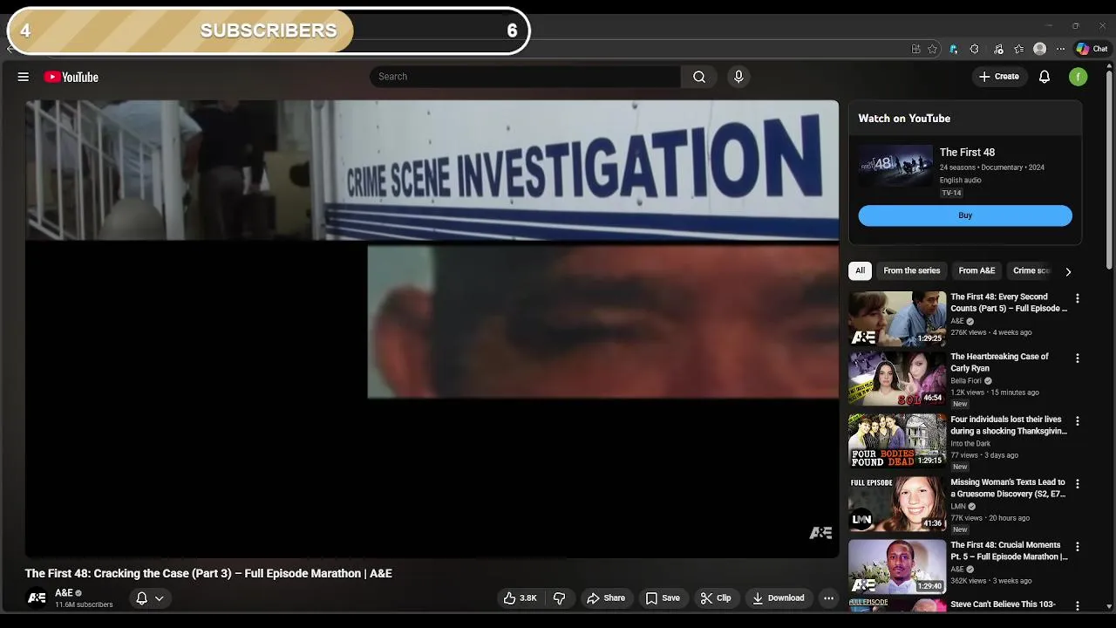1116x628 pixels.
Task: Open the Copilot Chat button
Action: 1092,49
